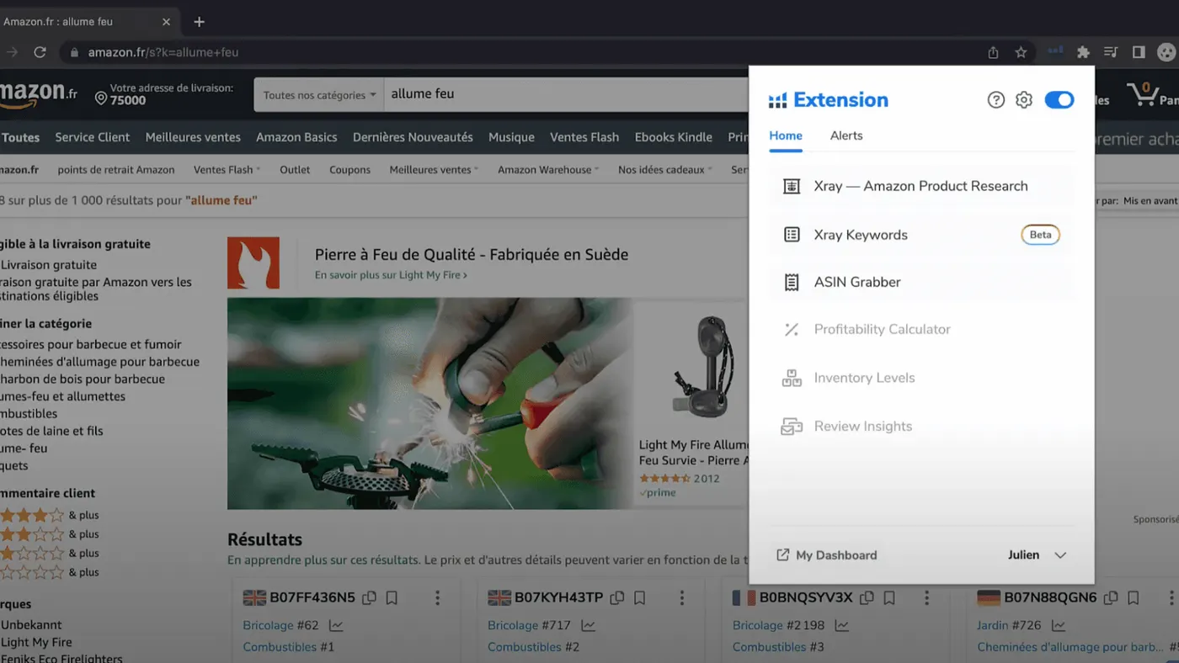Open the ASIN Grabber tool
Viewport: 1179px width, 663px height.
click(x=922, y=282)
